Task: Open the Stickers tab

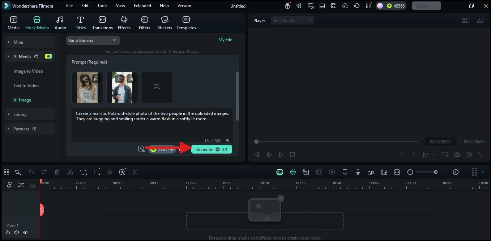Action: point(165,23)
